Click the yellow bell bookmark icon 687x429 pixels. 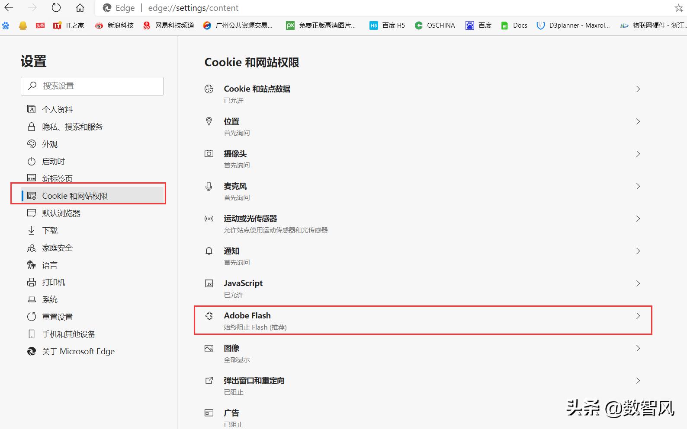click(x=23, y=25)
